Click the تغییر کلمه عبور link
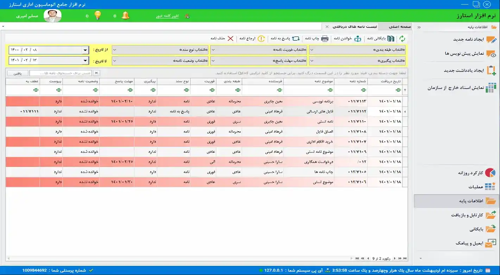This screenshot has height=275, width=500. click(x=167, y=16)
